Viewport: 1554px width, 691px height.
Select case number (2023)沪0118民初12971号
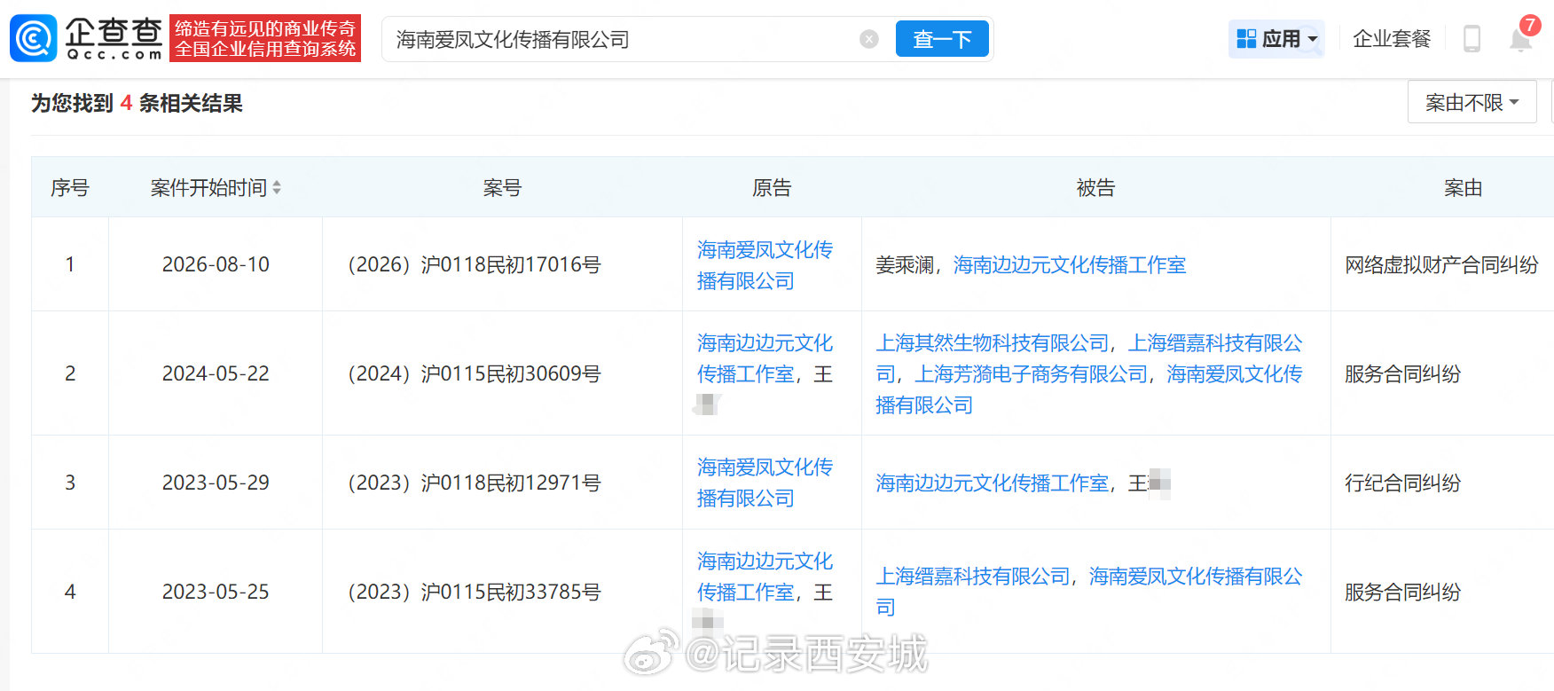point(474,483)
